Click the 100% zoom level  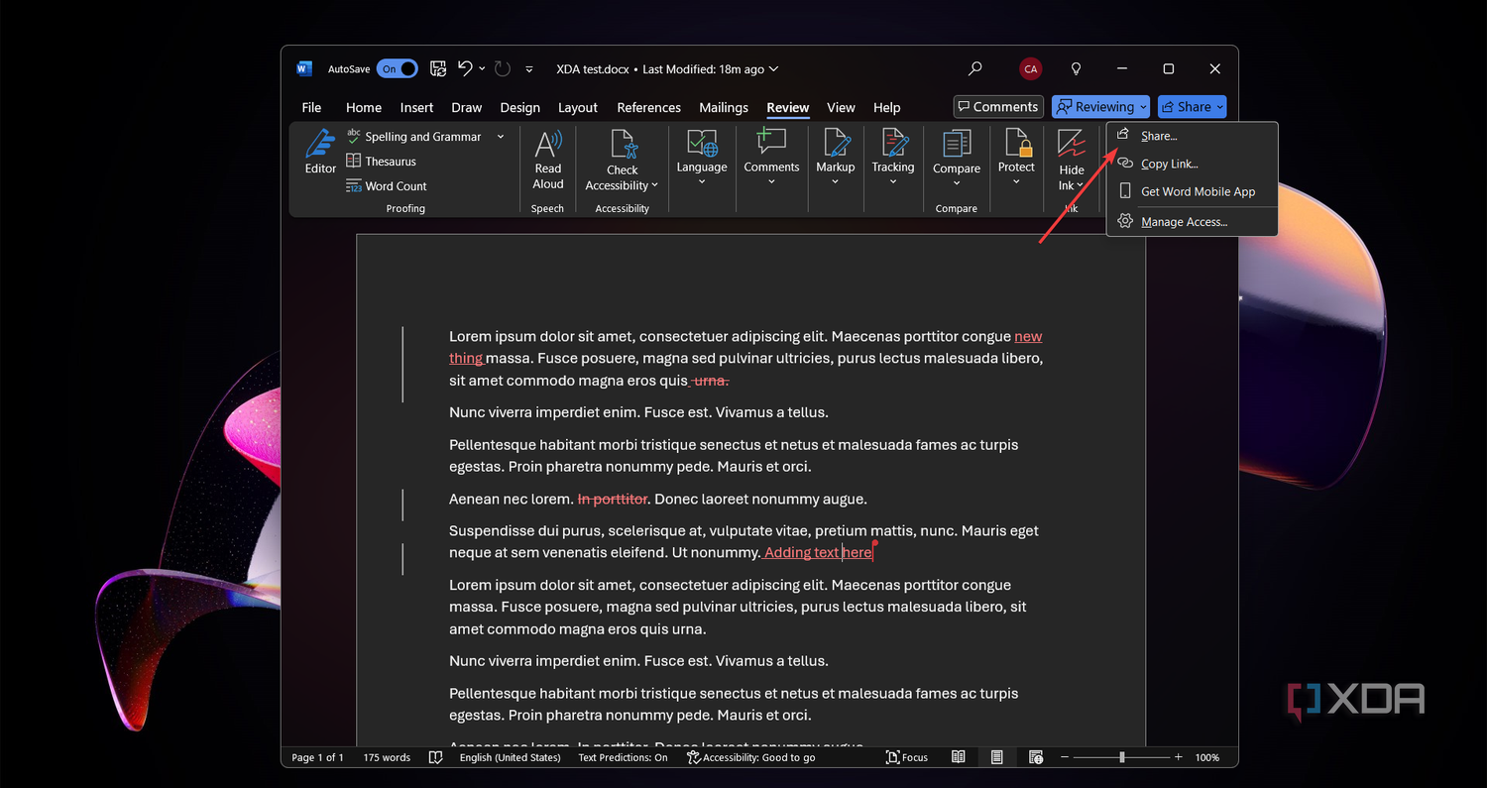coord(1206,757)
